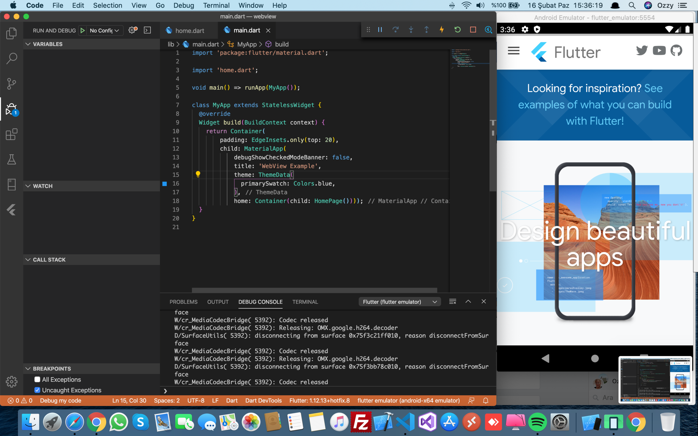Viewport: 698px width, 436px height.
Task: Click Step Out in debug toolbar
Action: point(426,30)
